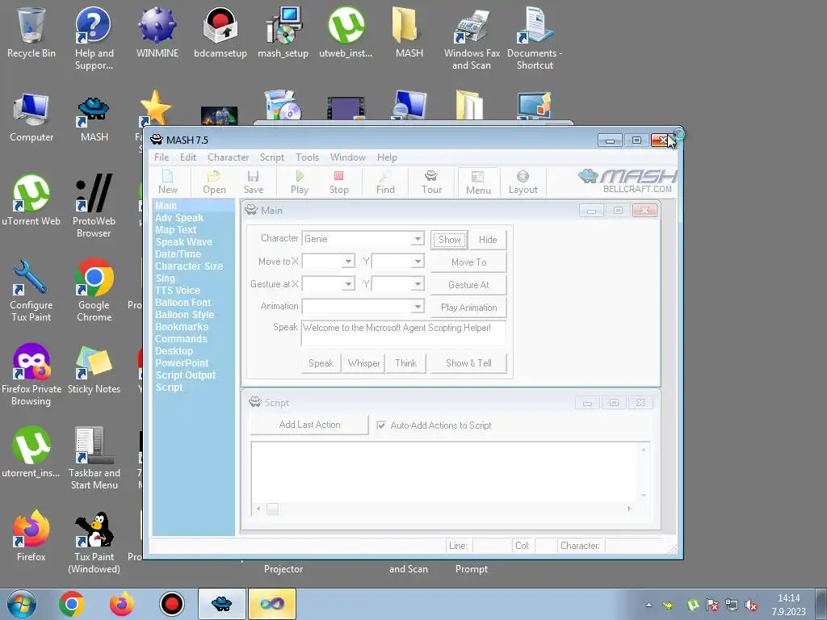The image size is (827, 620).
Task: Show hidden icons in the system tray
Action: tap(649, 605)
